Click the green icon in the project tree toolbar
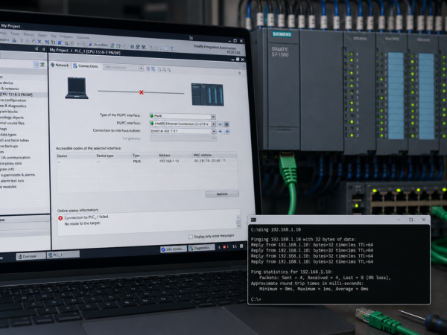447x335 pixels. click(x=42, y=65)
